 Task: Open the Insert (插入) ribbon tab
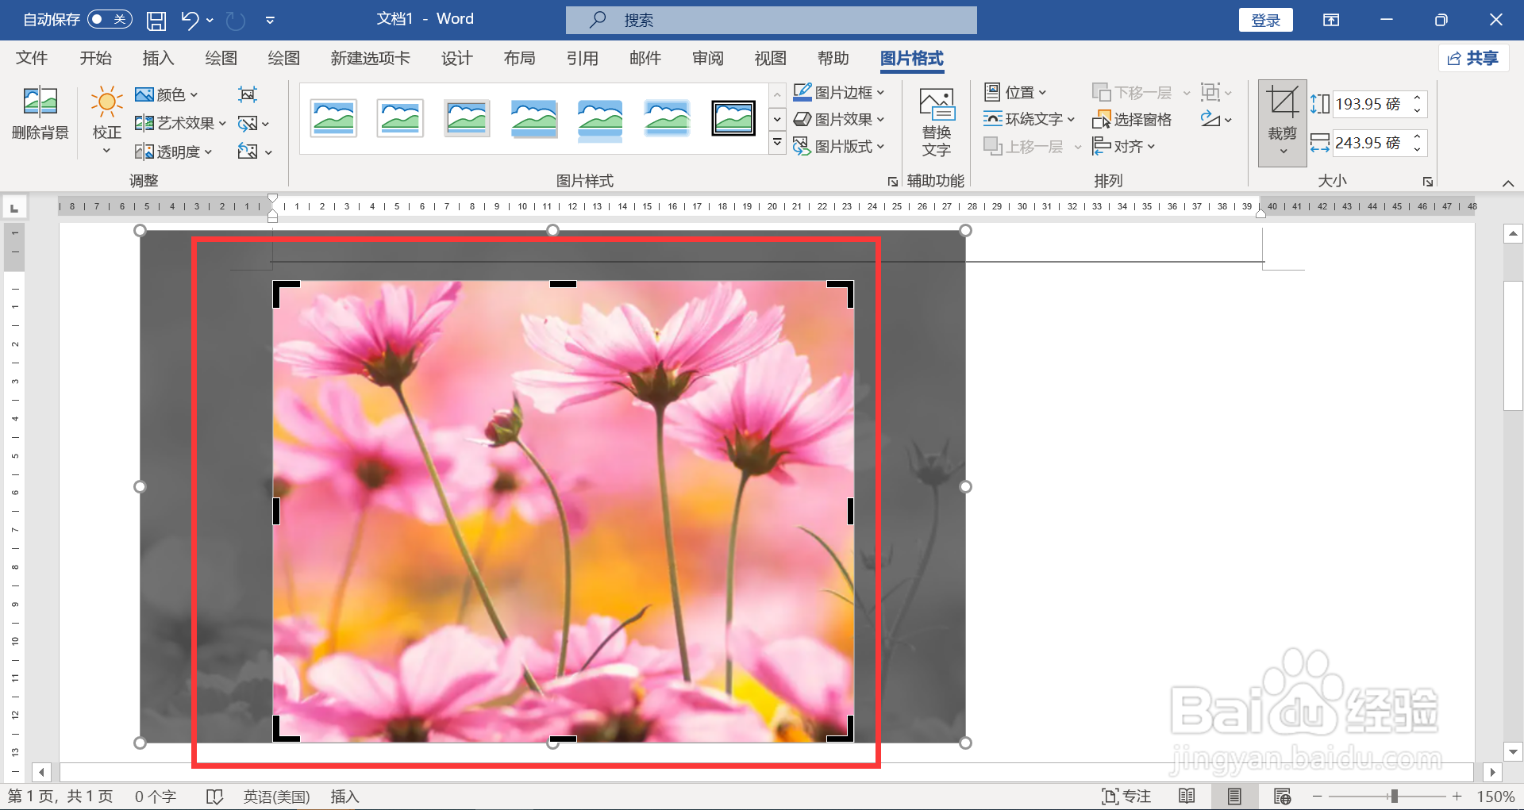pos(158,58)
